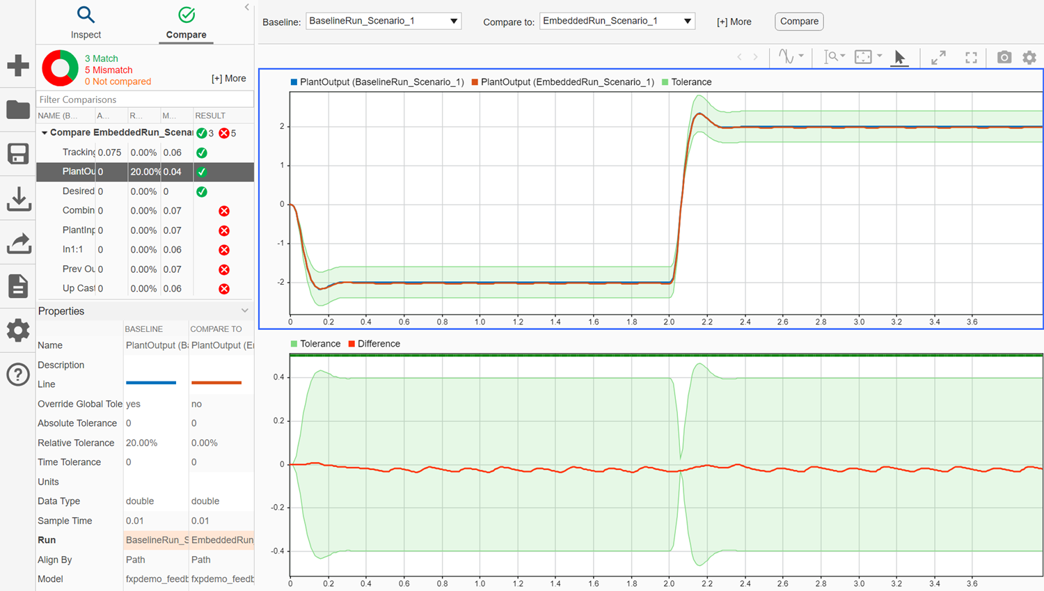Take a plot snapshot with the camera icon
The width and height of the screenshot is (1044, 591).
pyautogui.click(x=1004, y=57)
